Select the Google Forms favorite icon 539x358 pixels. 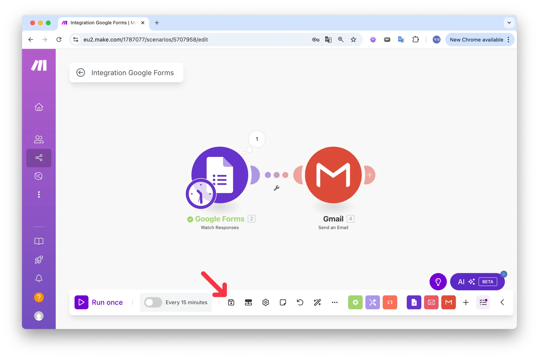[x=414, y=302]
